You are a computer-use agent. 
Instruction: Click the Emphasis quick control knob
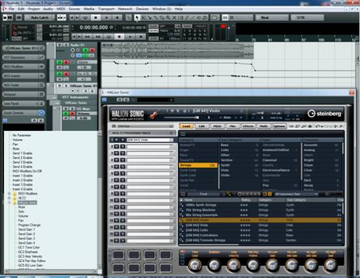(x=214, y=265)
